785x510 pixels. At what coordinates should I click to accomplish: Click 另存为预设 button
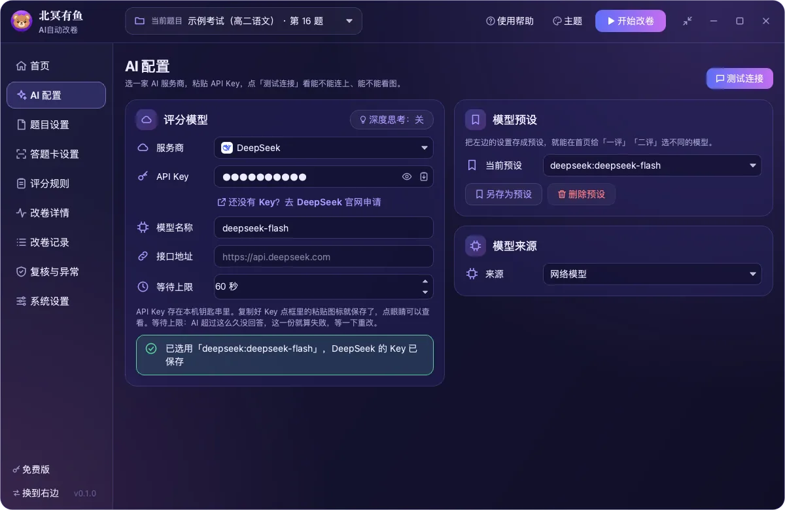504,194
